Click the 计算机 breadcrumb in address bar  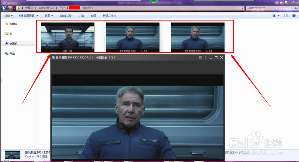point(29,8)
